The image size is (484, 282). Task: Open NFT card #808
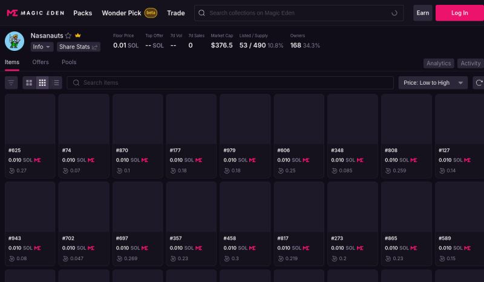(x=406, y=136)
